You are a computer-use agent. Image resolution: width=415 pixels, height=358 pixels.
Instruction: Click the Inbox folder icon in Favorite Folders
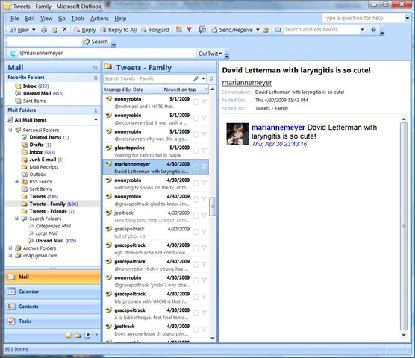click(18, 86)
